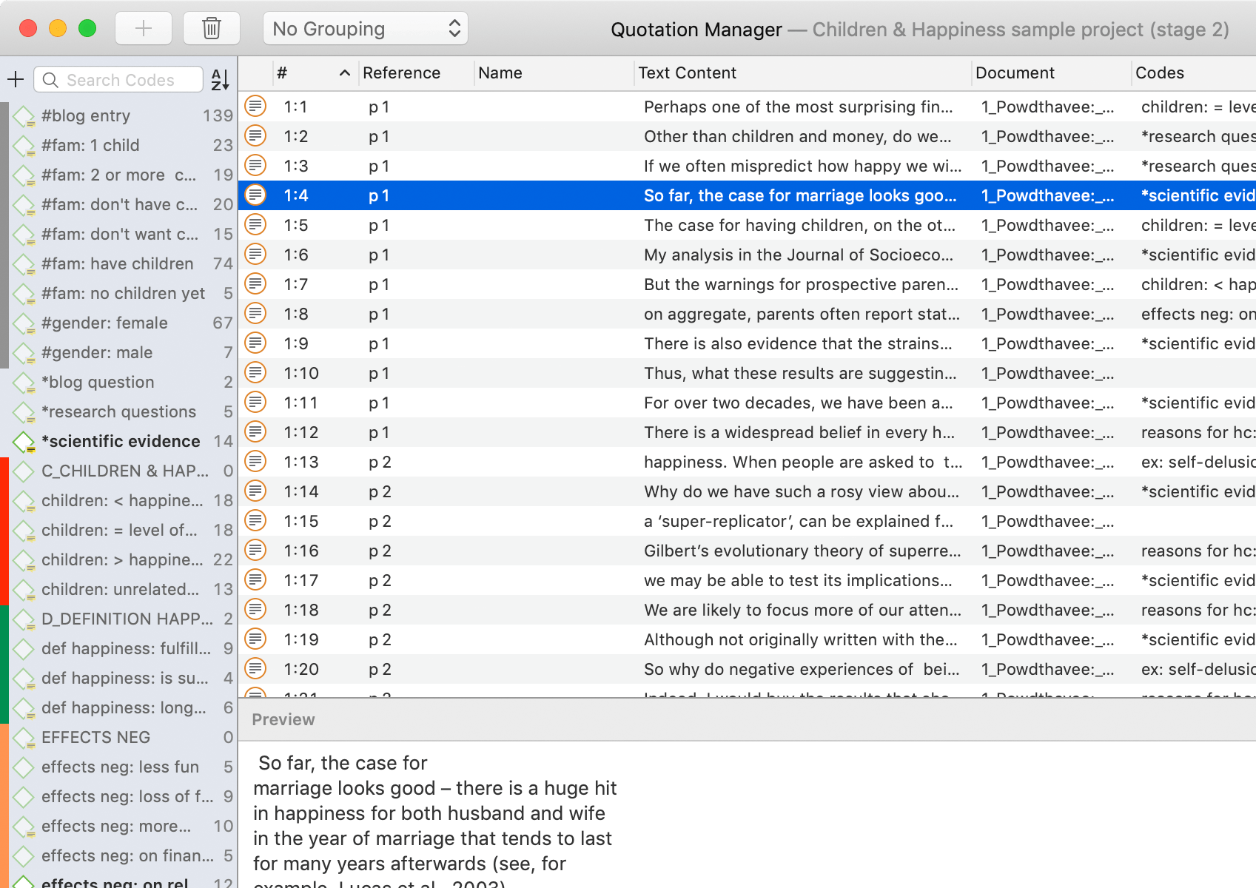Click the Codes column header
This screenshot has height=888, width=1256.
click(x=1159, y=73)
